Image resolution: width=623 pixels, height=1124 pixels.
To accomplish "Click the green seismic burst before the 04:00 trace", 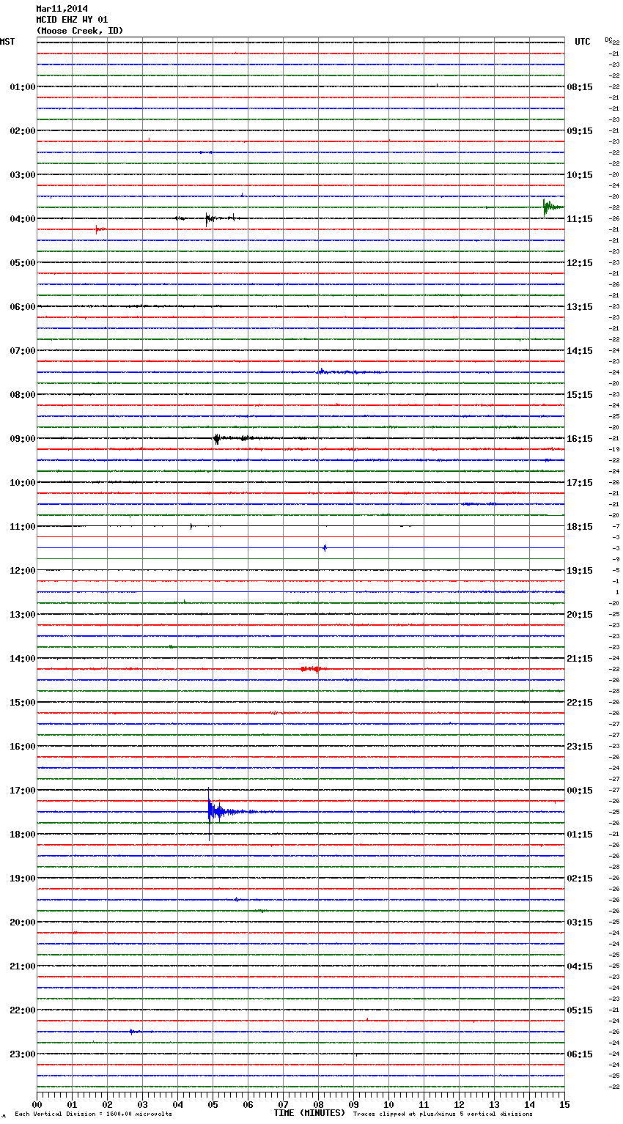I will coord(552,207).
